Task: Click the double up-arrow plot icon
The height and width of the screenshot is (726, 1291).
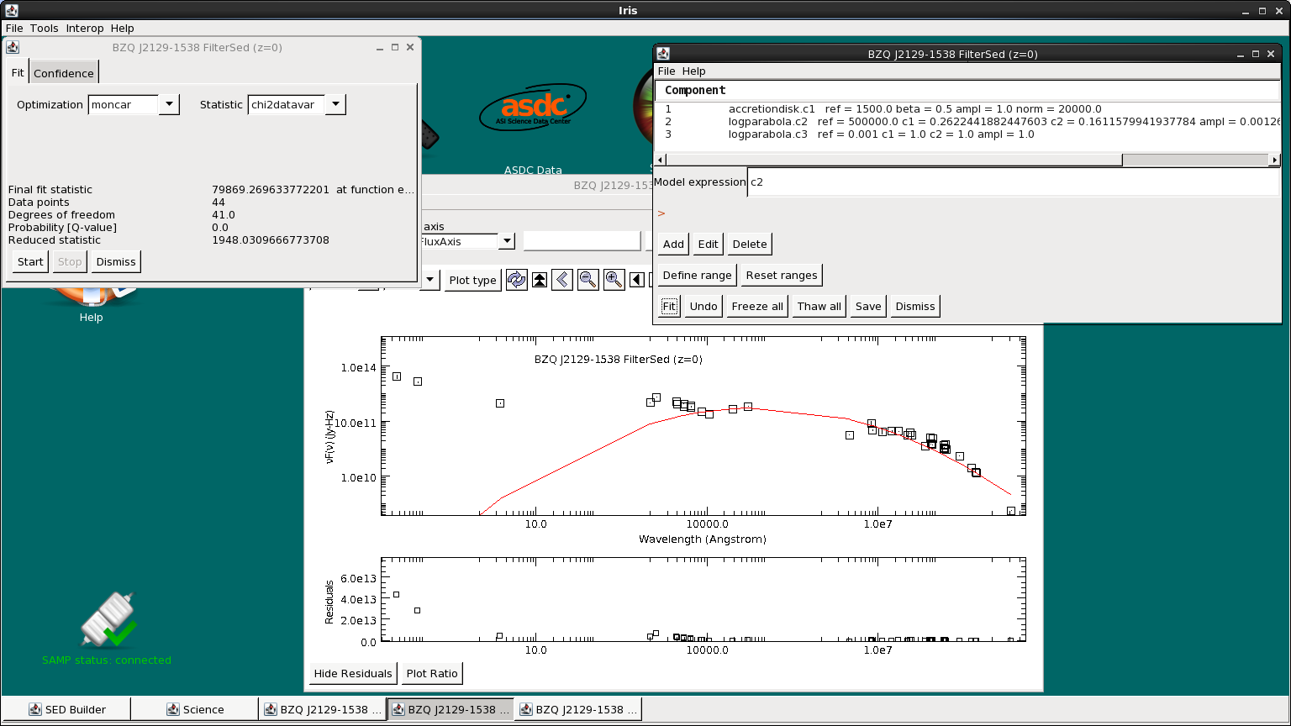Action: (x=540, y=280)
